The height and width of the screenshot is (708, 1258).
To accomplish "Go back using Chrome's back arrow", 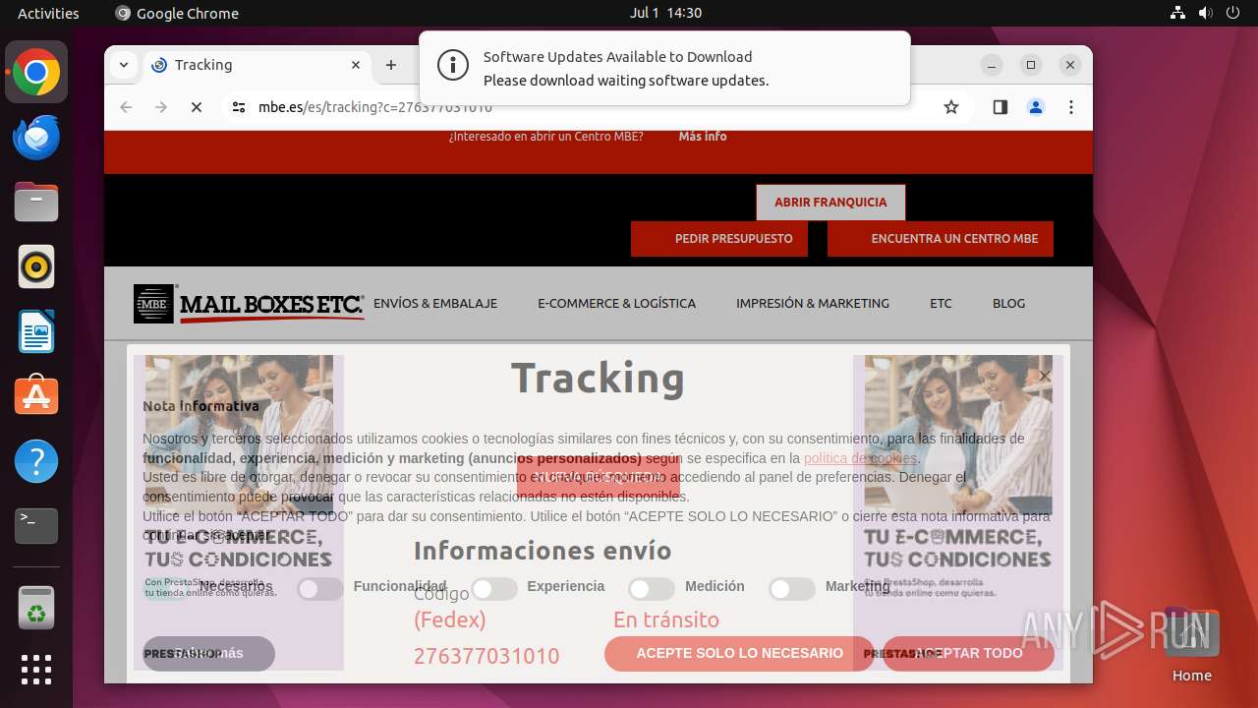I will [x=126, y=107].
